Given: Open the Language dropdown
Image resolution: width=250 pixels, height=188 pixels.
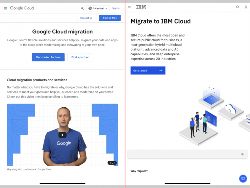Looking at the screenshot, I should pyautogui.click(x=98, y=8).
